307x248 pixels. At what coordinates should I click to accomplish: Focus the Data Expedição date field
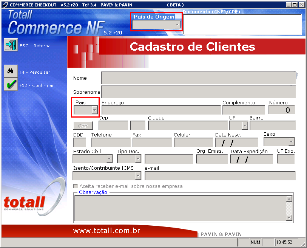click(251, 159)
